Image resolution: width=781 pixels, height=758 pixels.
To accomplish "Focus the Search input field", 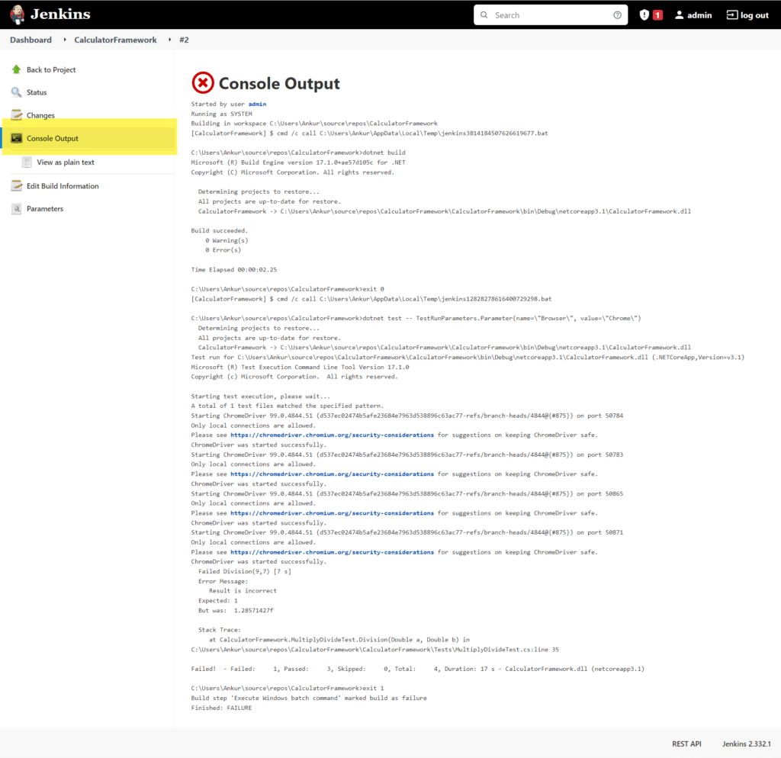I will tap(551, 15).
